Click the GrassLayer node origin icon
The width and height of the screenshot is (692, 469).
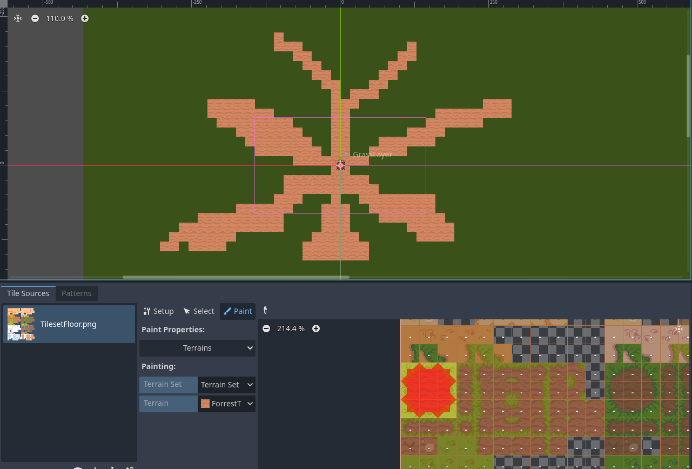coord(340,165)
